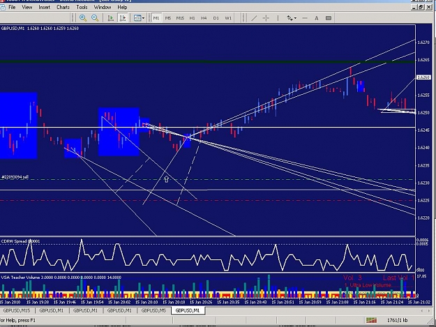436x327 pixels.
Task: Click 'For Help, press F1' status text
Action: (18, 320)
